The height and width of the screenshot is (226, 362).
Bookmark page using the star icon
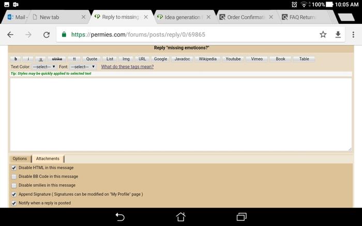coord(323,35)
